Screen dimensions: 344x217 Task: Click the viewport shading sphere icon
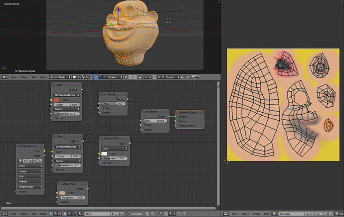pos(76,77)
